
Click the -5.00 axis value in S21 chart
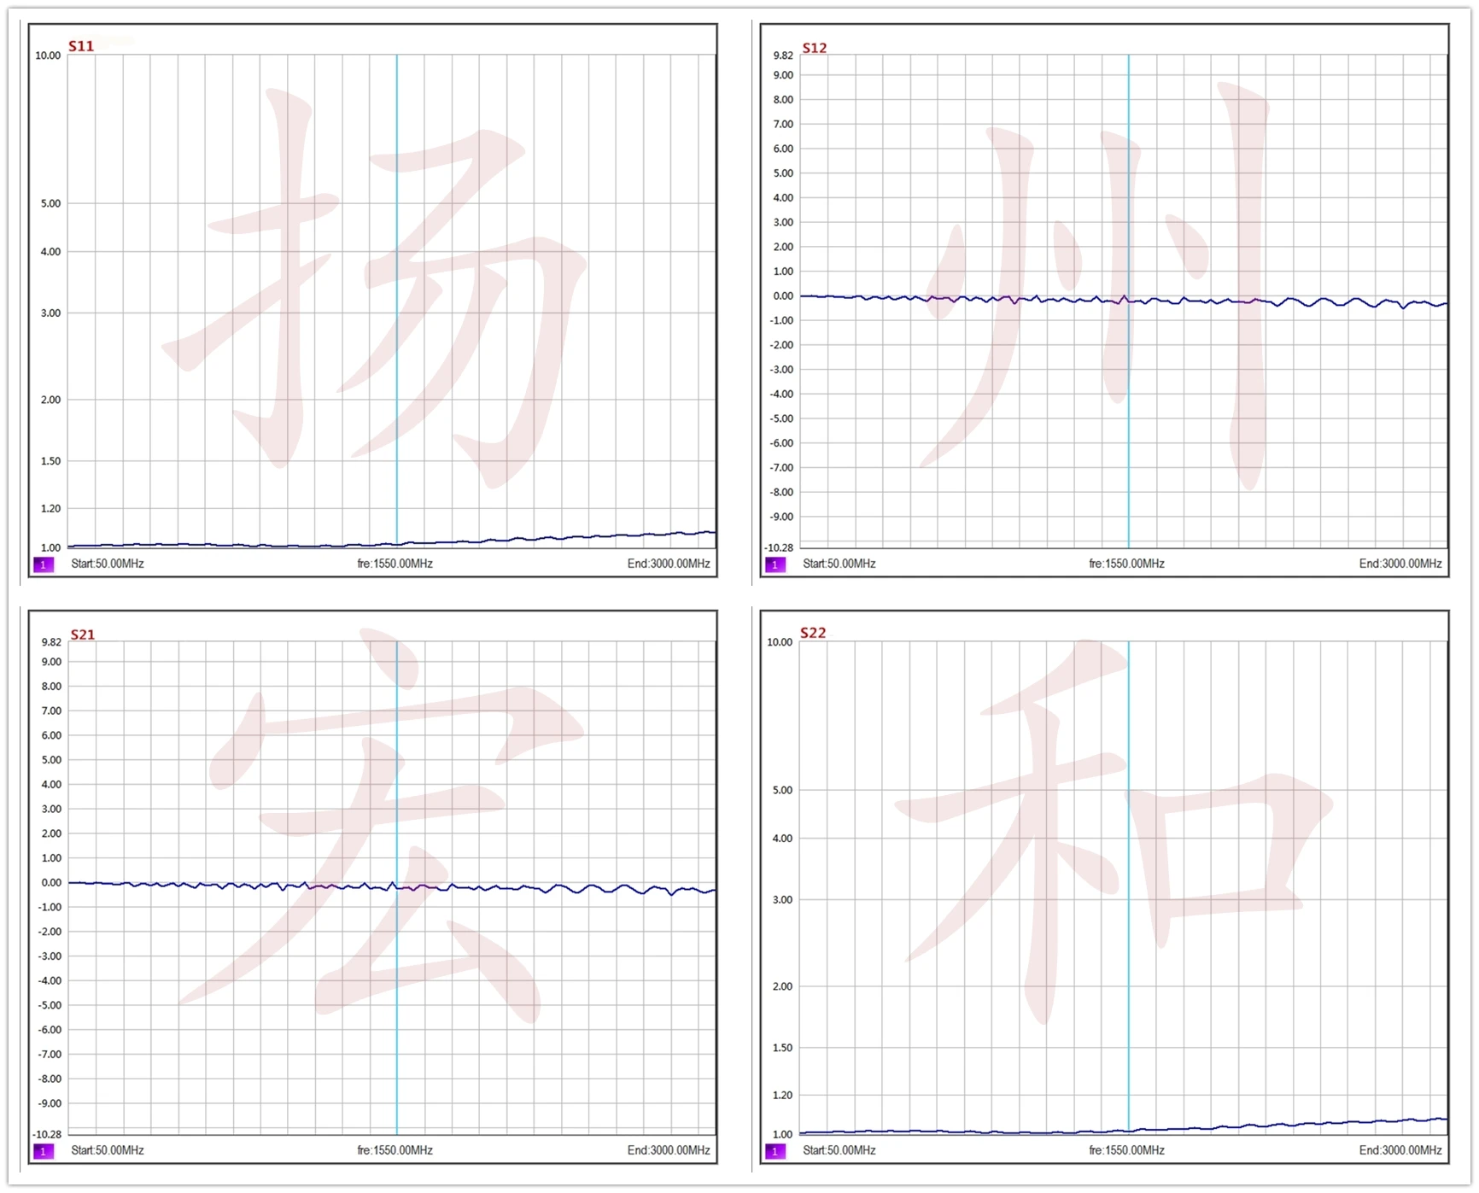click(50, 1006)
